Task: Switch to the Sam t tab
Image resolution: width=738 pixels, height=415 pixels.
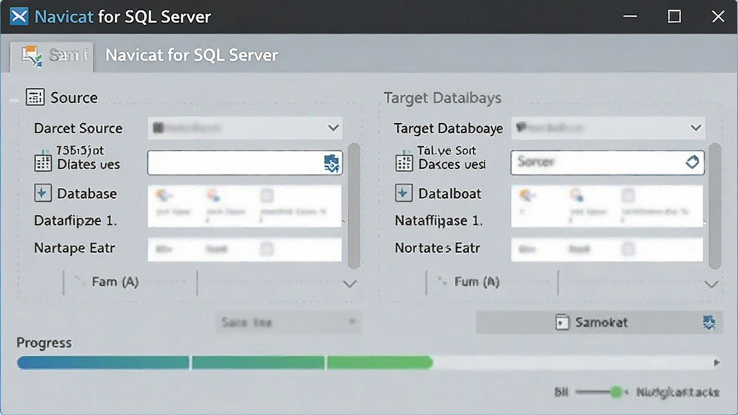Action: [52, 56]
